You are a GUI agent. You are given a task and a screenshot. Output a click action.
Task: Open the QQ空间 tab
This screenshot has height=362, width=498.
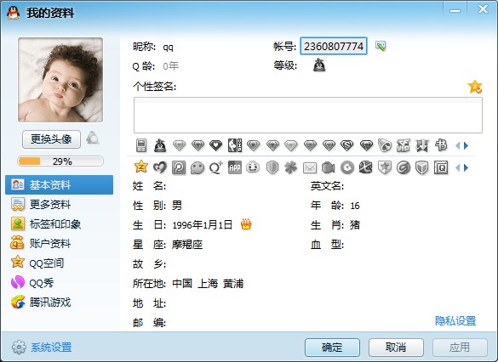pyautogui.click(x=59, y=263)
